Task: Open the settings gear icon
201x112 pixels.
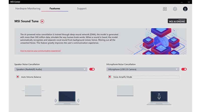Action: (x=175, y=9)
